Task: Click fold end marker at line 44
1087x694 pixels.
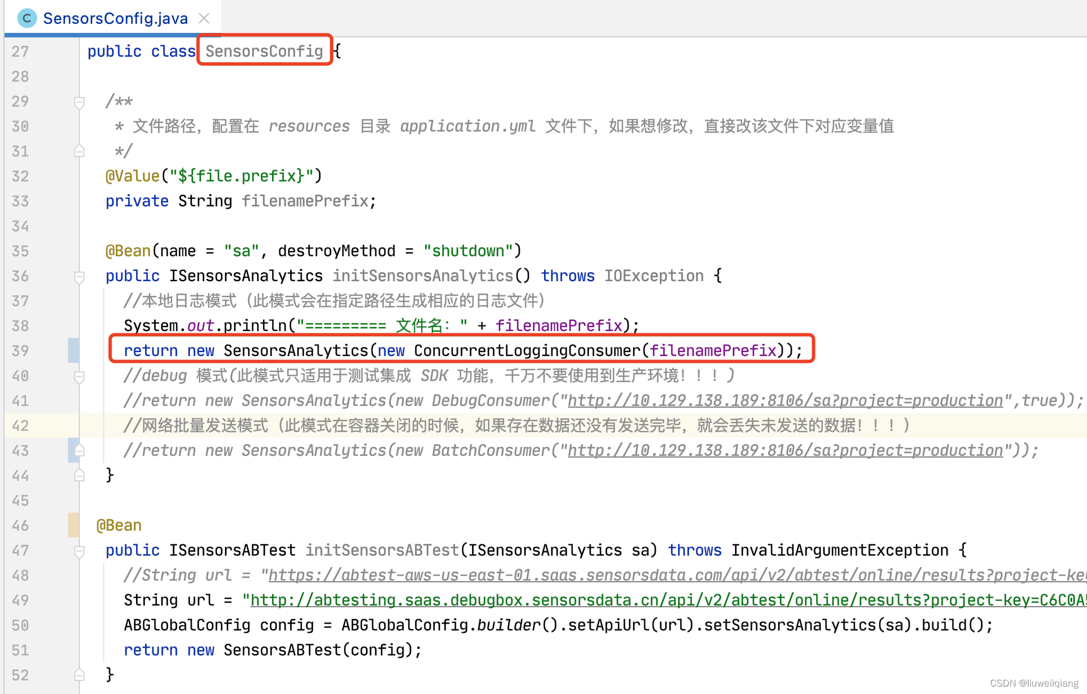Action: [79, 475]
